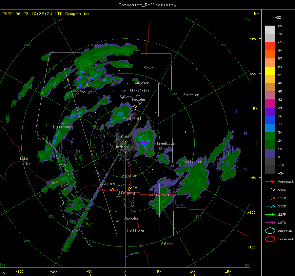Click the Strathmore label
The height and width of the screenshot is (276, 295).
[x=160, y=194]
